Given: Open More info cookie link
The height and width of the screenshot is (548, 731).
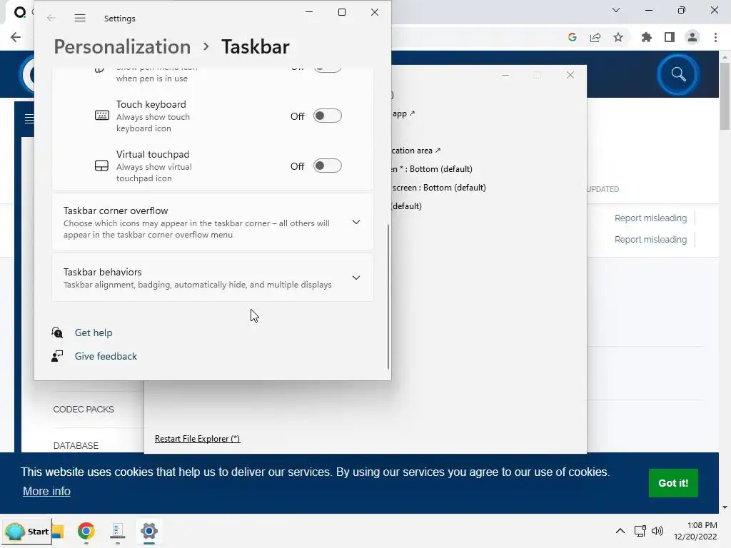Looking at the screenshot, I should pos(46,491).
